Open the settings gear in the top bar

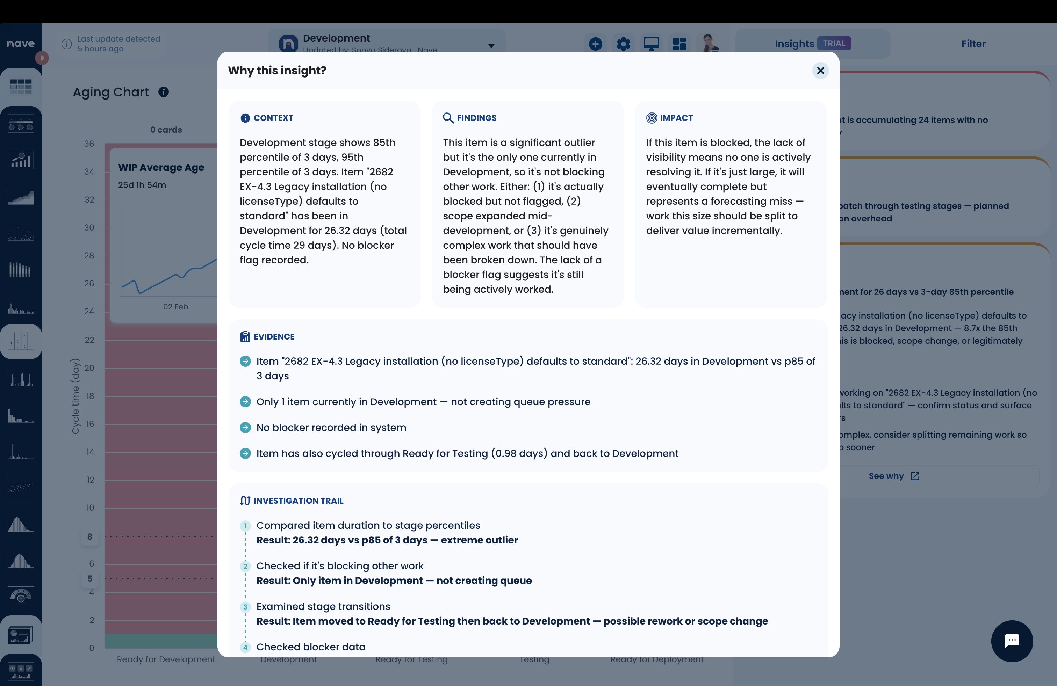click(x=623, y=43)
